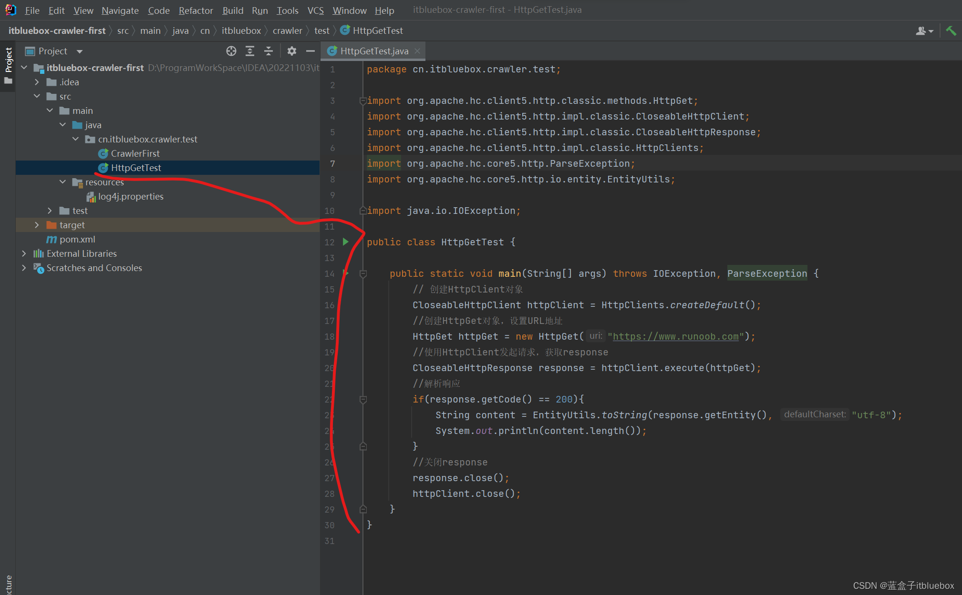Image resolution: width=962 pixels, height=595 pixels.
Task: Toggle code fold marker at if statement
Action: point(363,399)
